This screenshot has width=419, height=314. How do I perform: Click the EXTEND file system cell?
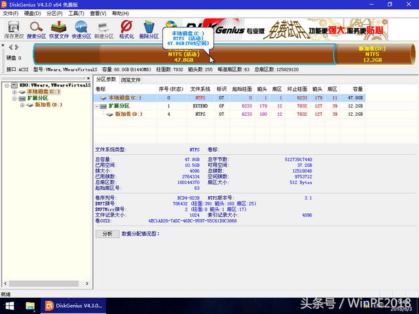200,106
